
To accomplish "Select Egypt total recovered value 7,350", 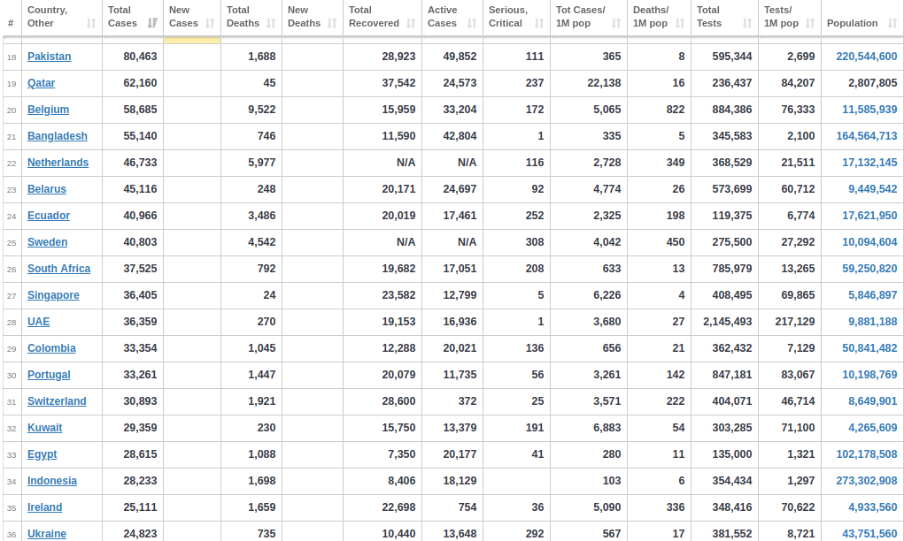I will (x=401, y=454).
